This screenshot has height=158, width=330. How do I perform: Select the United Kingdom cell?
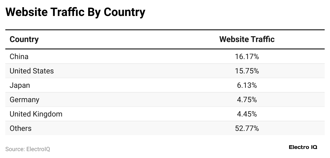point(36,114)
